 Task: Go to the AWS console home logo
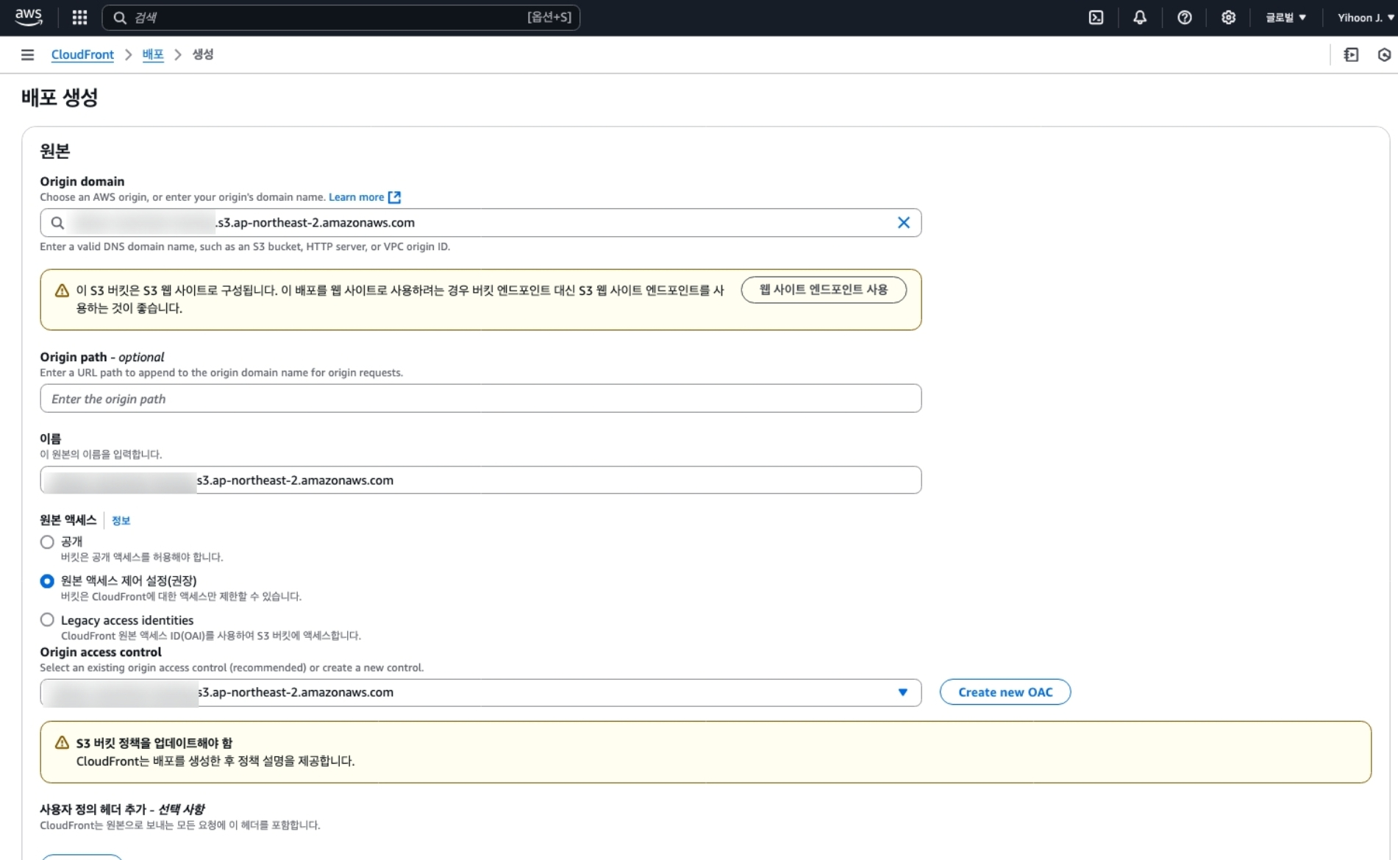[x=29, y=17]
